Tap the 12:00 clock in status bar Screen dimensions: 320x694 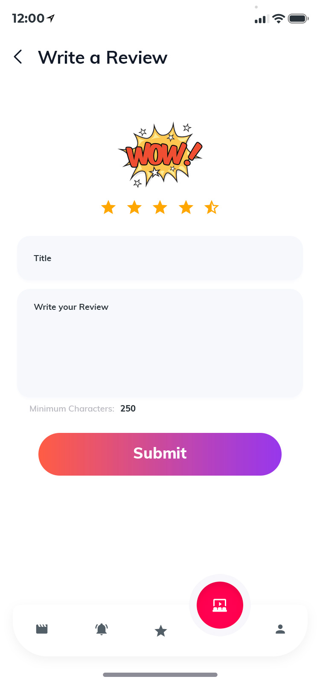(x=28, y=18)
